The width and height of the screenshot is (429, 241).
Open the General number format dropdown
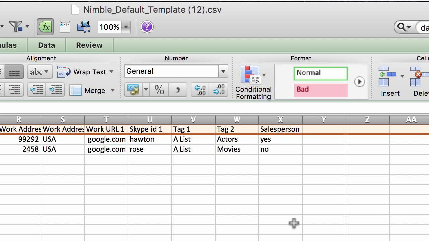click(x=223, y=71)
